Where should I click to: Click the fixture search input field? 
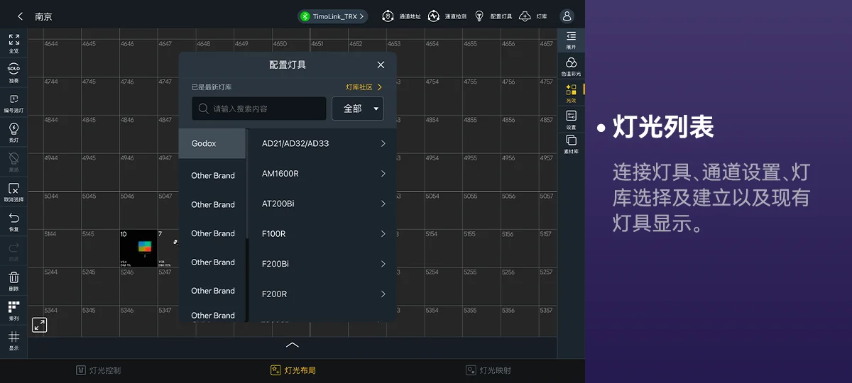tap(259, 109)
